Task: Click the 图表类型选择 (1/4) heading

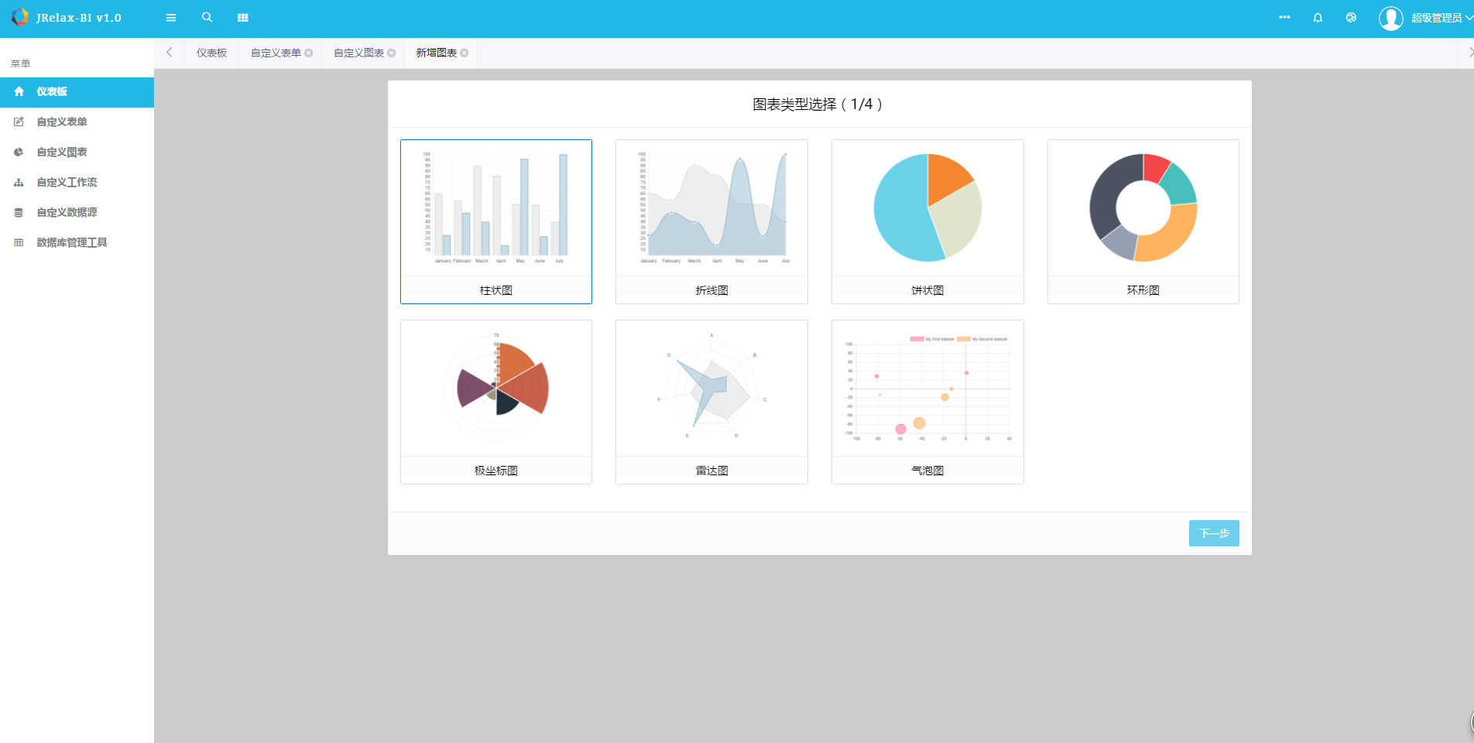Action: (818, 104)
